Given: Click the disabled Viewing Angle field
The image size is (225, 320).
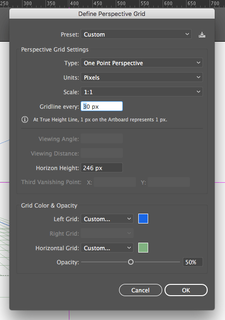Looking at the screenshot, I should (102, 139).
